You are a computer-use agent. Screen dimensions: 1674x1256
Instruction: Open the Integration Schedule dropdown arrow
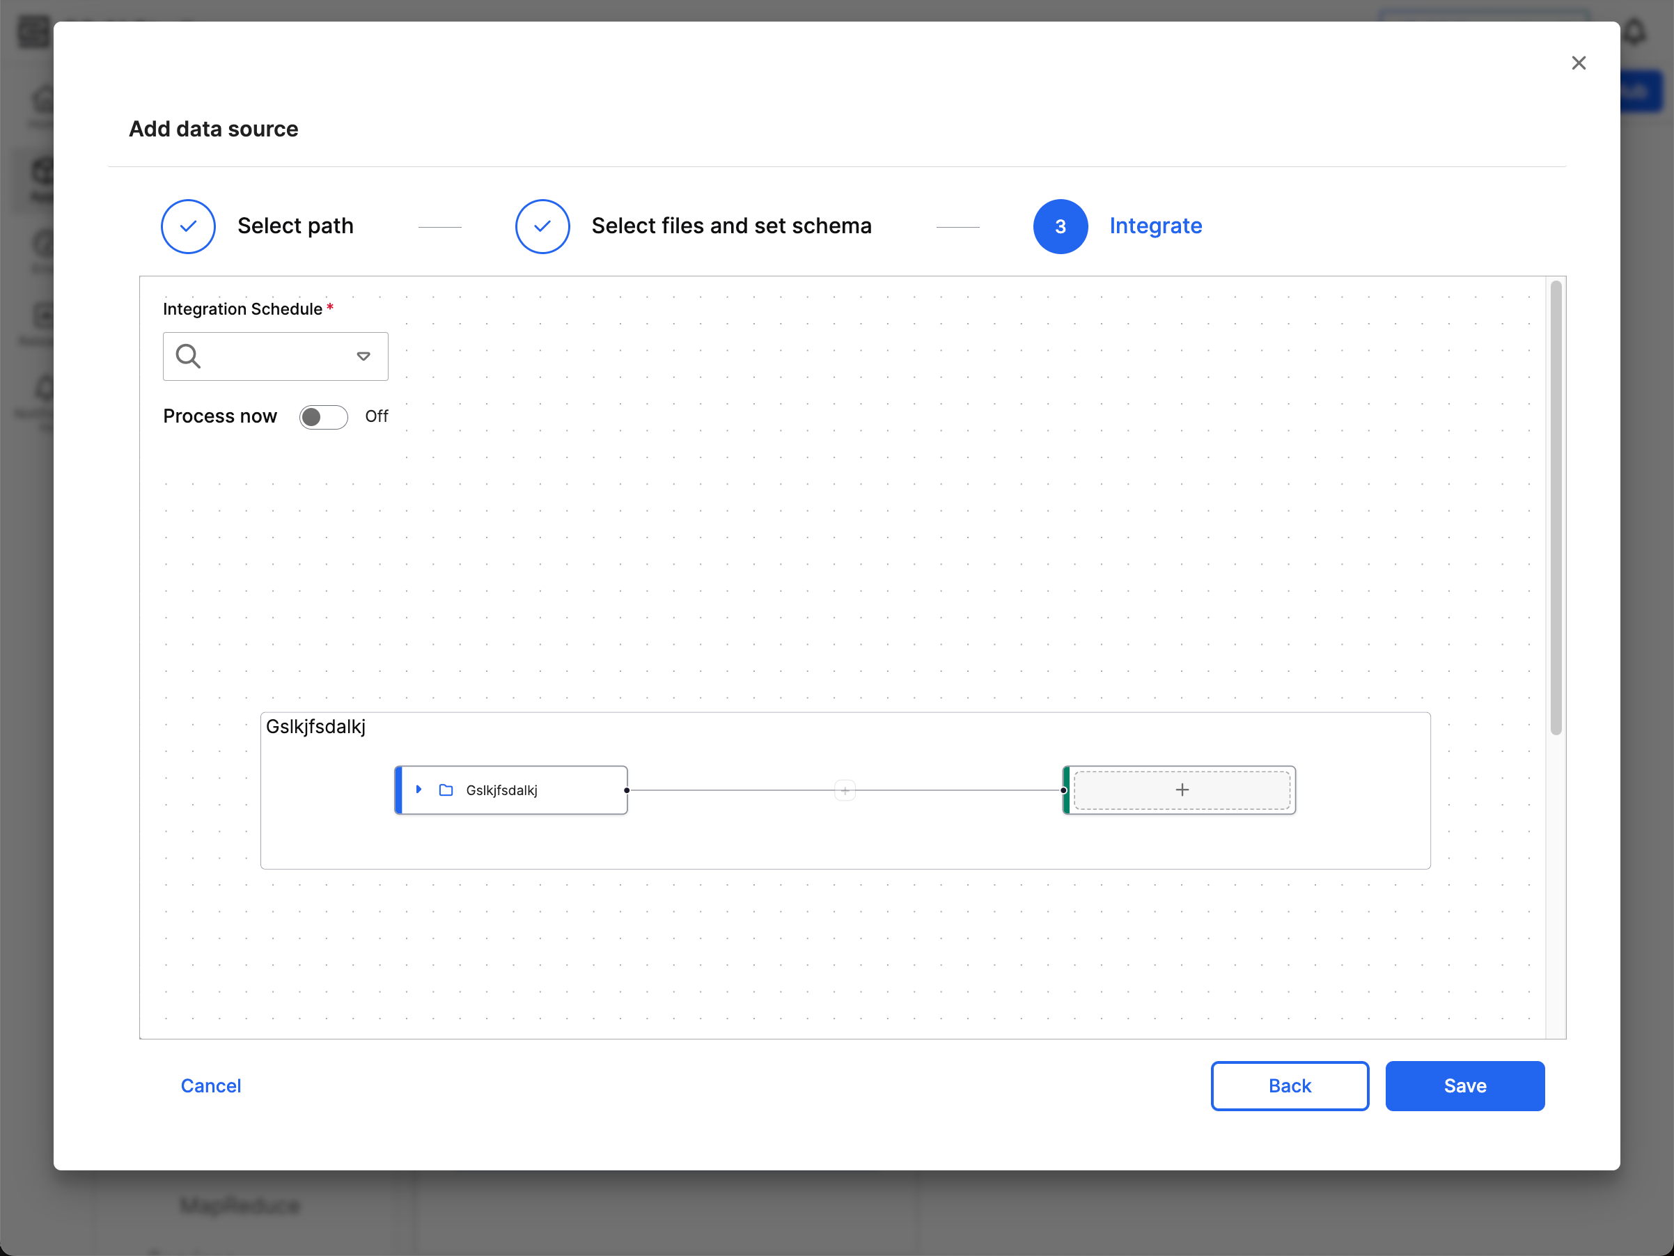pos(363,356)
